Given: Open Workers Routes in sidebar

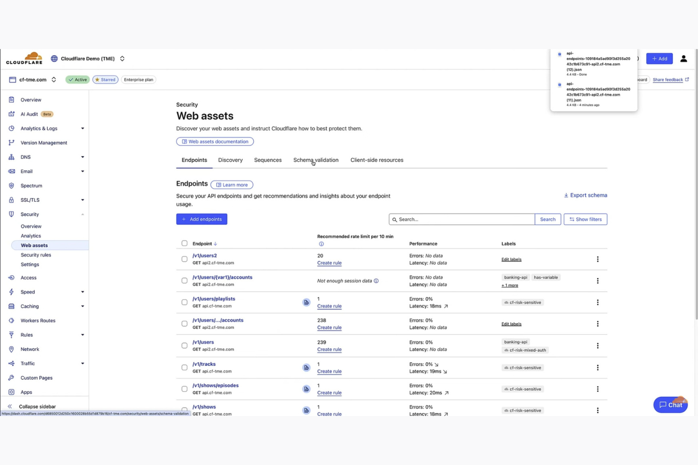Looking at the screenshot, I should pyautogui.click(x=38, y=320).
